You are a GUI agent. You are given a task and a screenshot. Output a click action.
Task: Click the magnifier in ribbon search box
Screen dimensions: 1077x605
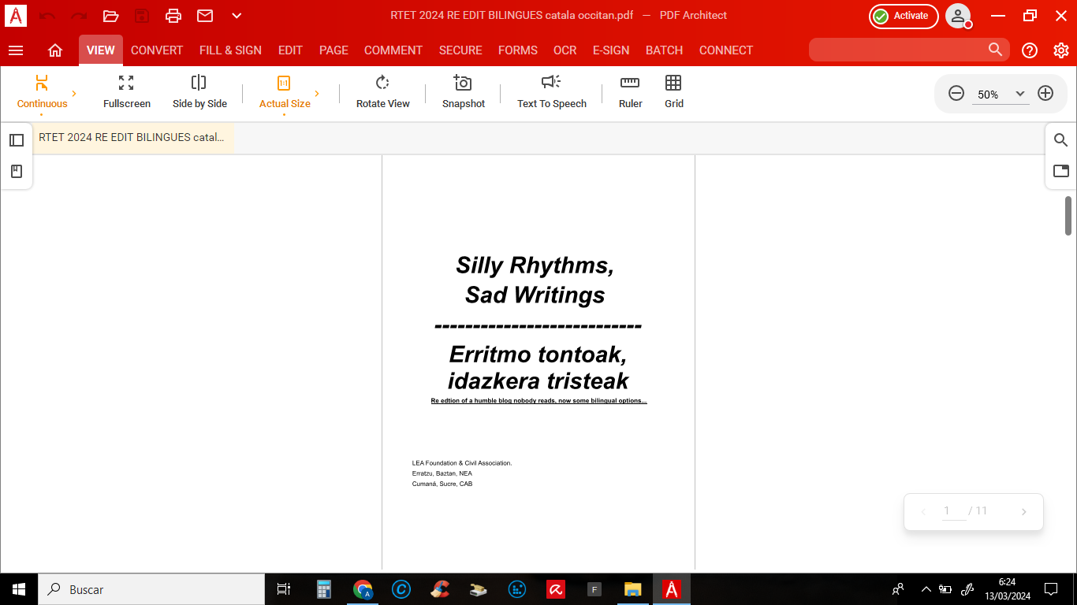point(996,50)
